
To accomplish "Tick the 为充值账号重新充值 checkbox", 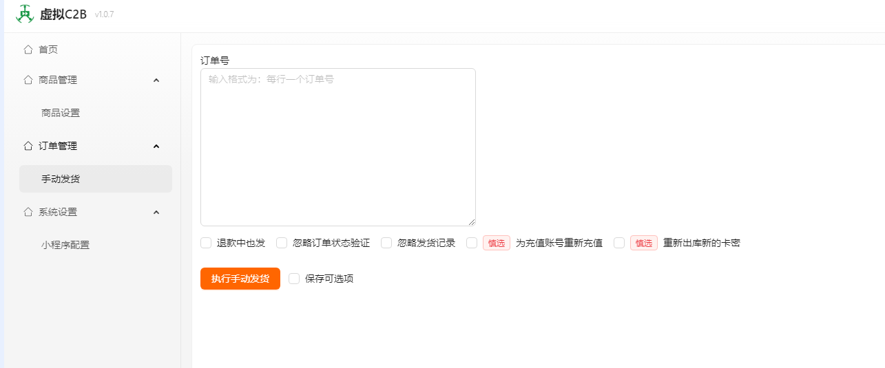I will [x=472, y=243].
